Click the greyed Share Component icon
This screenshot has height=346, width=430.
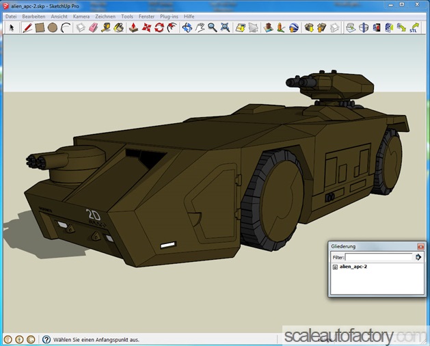pos(334,28)
